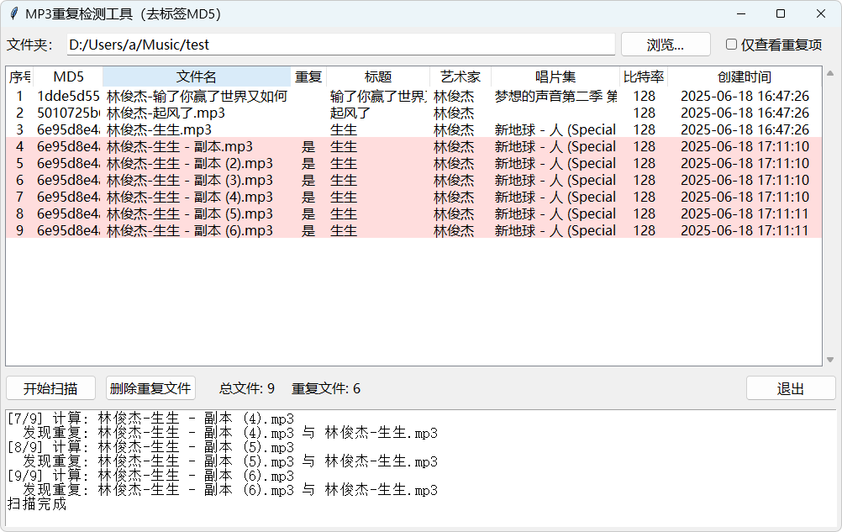Image resolution: width=842 pixels, height=532 pixels.
Task: Click the feather app icon in title bar
Action: click(14, 13)
